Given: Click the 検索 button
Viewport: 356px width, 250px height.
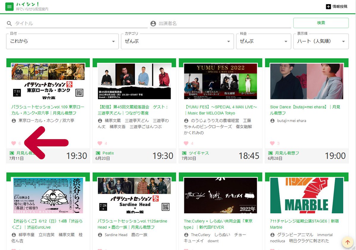Looking at the screenshot, I should (321, 23).
